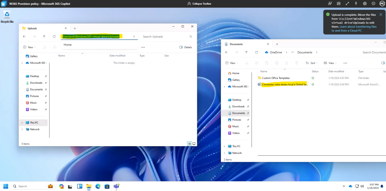386x191 pixels.
Task: Go up one level in Documents window
Action: click(x=247, y=52)
